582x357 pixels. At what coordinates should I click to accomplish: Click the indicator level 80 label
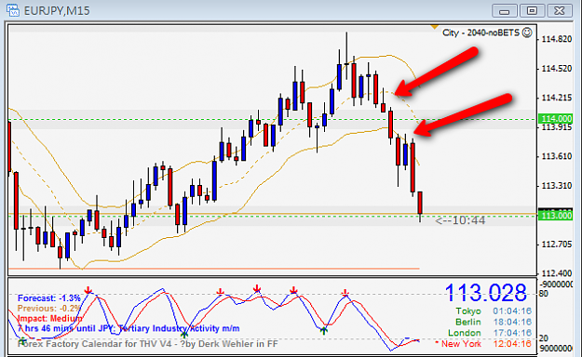point(544,294)
